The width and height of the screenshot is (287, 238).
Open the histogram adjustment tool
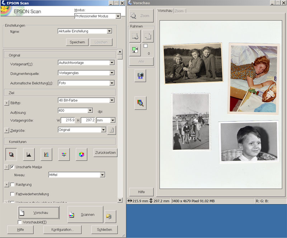[x=29, y=154]
